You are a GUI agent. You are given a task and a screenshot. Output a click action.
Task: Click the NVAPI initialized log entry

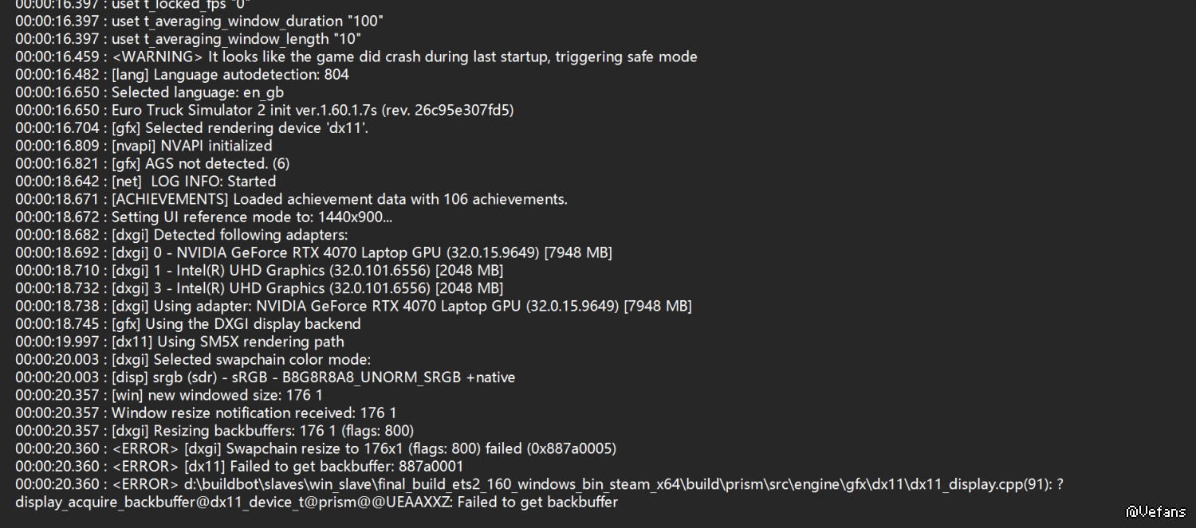(144, 146)
